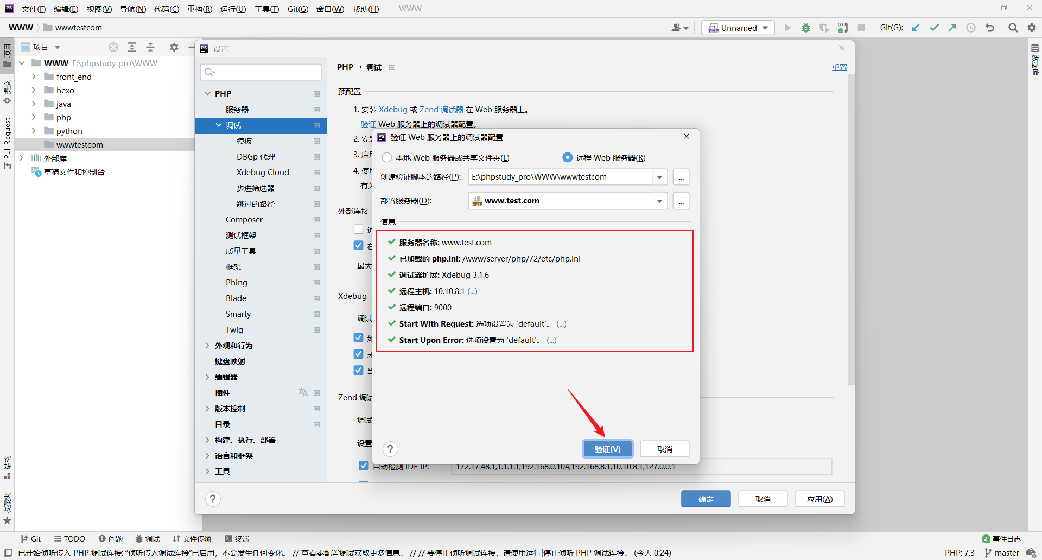The width and height of the screenshot is (1042, 560).
Task: Open Unnamed run configuration dropdown
Action: [x=738, y=28]
